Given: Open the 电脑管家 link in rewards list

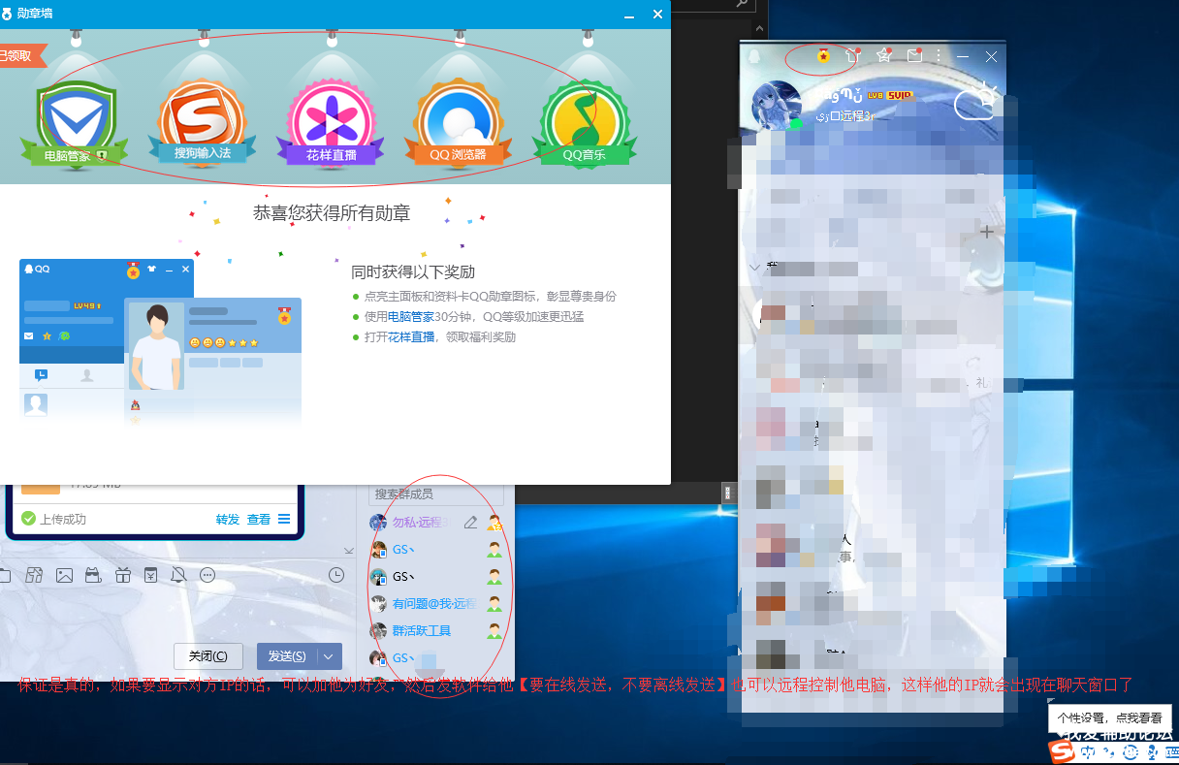Looking at the screenshot, I should [411, 316].
